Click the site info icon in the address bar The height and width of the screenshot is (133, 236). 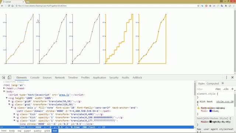[x=17, y=6]
